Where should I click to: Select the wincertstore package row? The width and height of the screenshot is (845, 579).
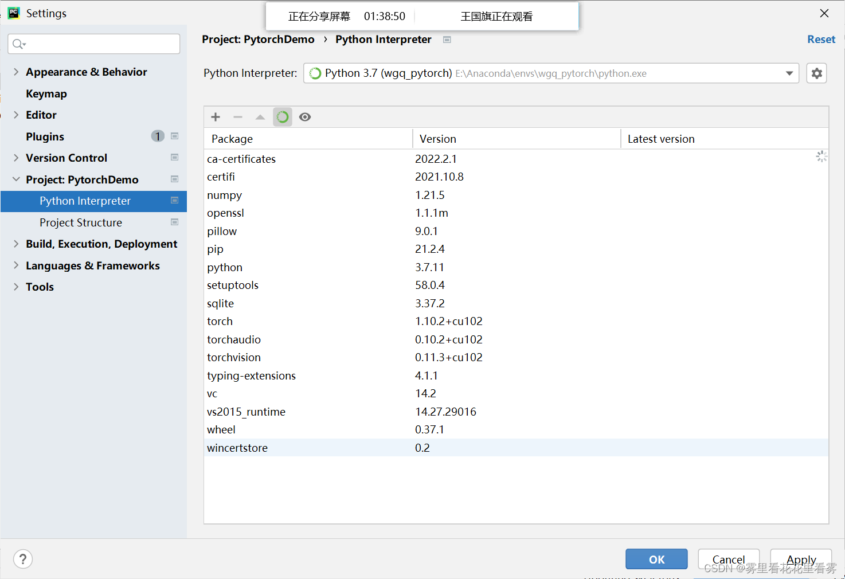[516, 448]
